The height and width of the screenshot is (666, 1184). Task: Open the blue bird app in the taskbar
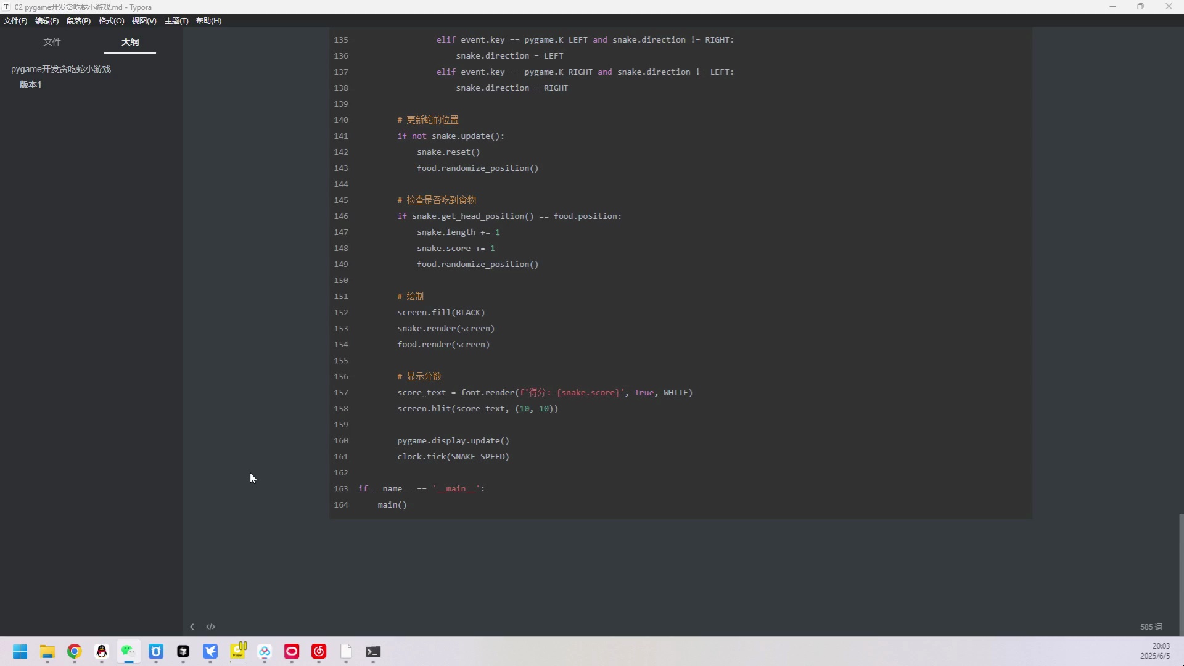click(x=210, y=651)
